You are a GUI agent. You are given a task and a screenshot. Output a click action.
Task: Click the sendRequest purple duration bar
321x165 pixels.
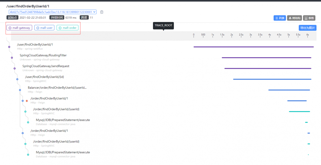(268, 68)
